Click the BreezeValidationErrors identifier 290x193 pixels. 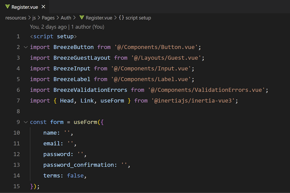point(90,90)
